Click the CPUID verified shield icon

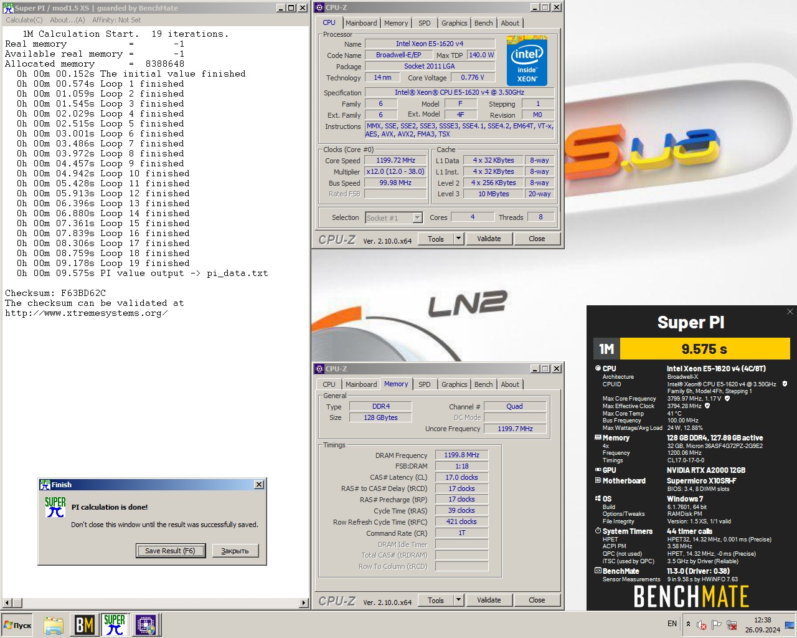pos(785,384)
